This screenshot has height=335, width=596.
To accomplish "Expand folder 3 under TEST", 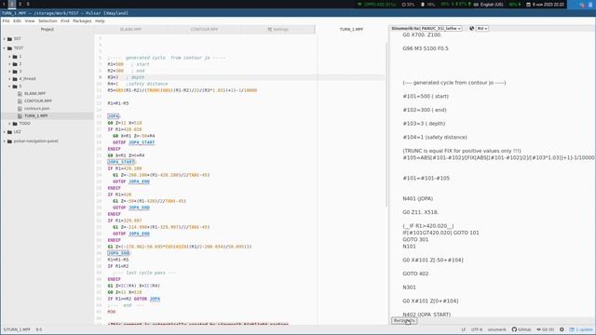I will (10, 72).
